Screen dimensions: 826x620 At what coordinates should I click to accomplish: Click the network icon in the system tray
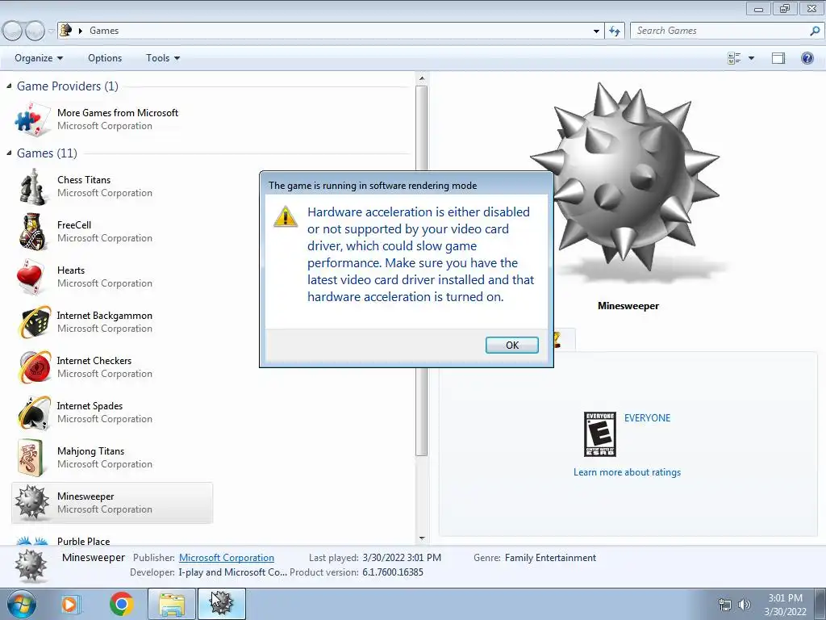coord(725,605)
